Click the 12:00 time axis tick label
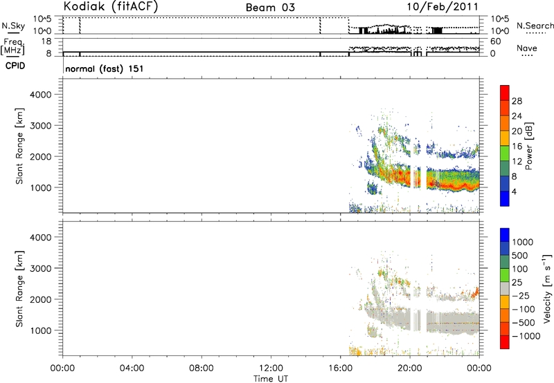This screenshot has height=383, width=554. [271, 368]
